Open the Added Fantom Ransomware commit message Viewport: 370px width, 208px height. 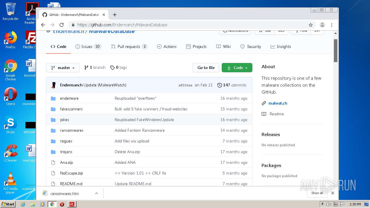pyautogui.click(x=140, y=130)
